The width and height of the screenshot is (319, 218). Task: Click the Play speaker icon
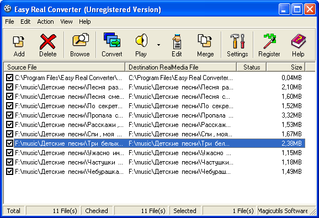(141, 40)
